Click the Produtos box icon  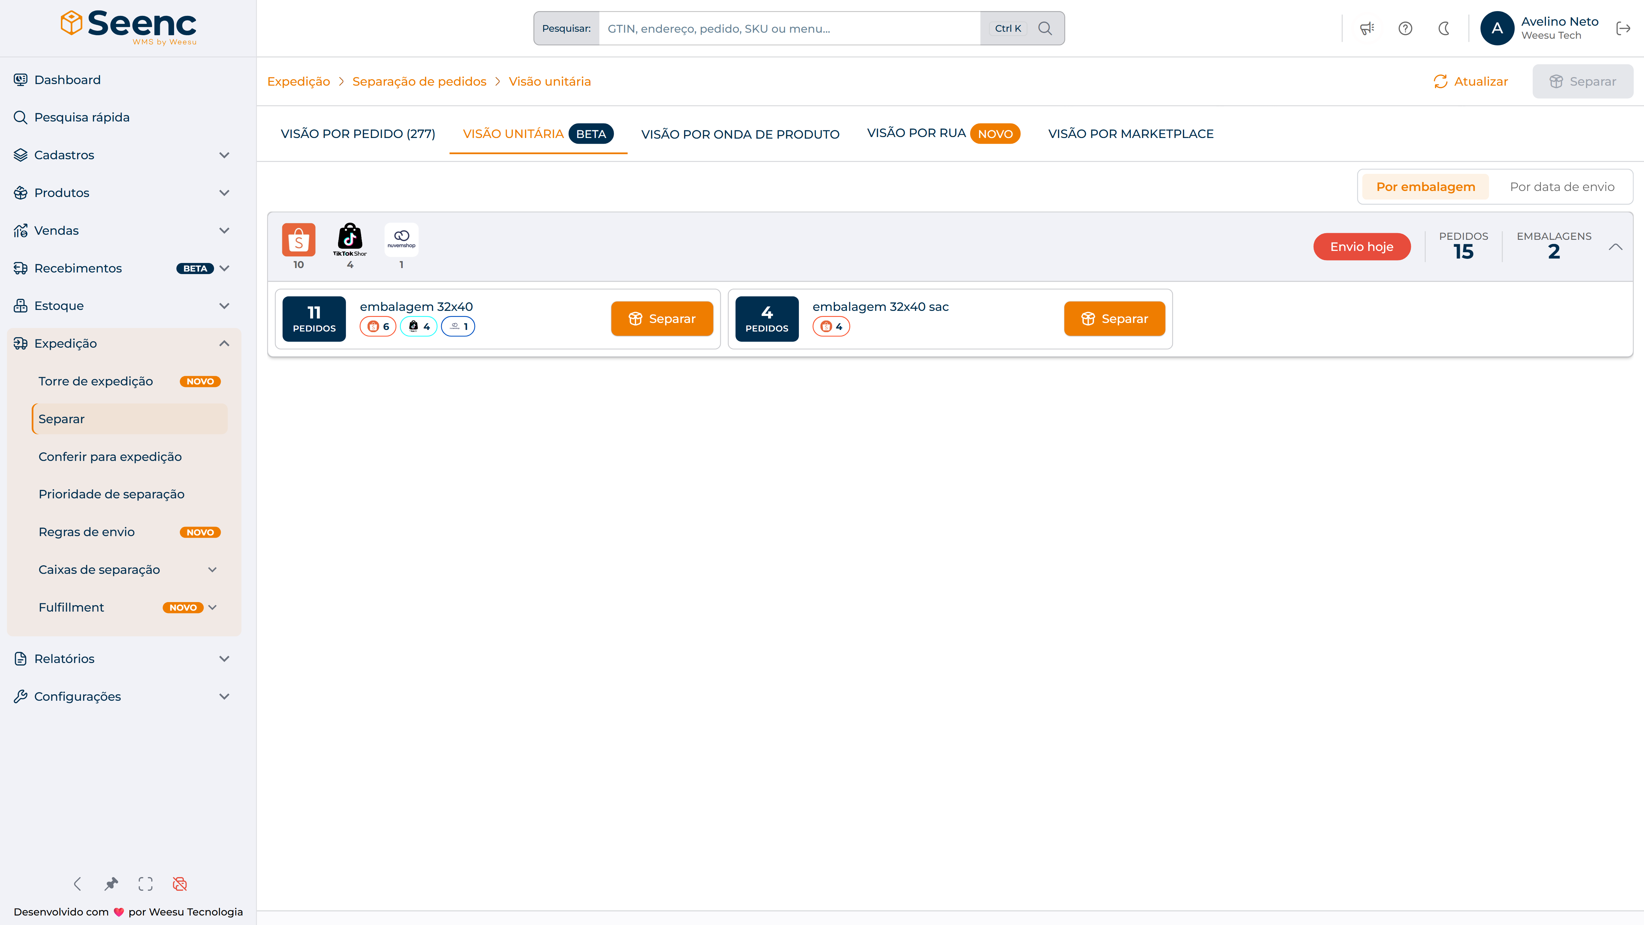tap(20, 193)
